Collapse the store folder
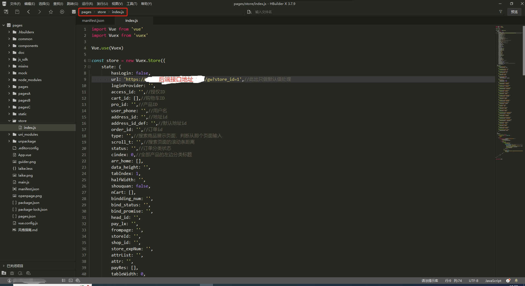525x286 pixels. point(9,121)
